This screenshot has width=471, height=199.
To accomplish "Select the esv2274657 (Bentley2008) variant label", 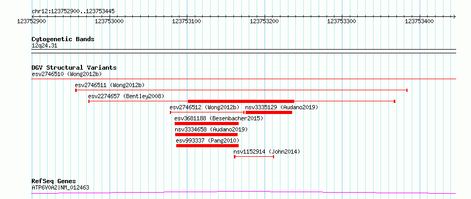I will pos(126,96).
